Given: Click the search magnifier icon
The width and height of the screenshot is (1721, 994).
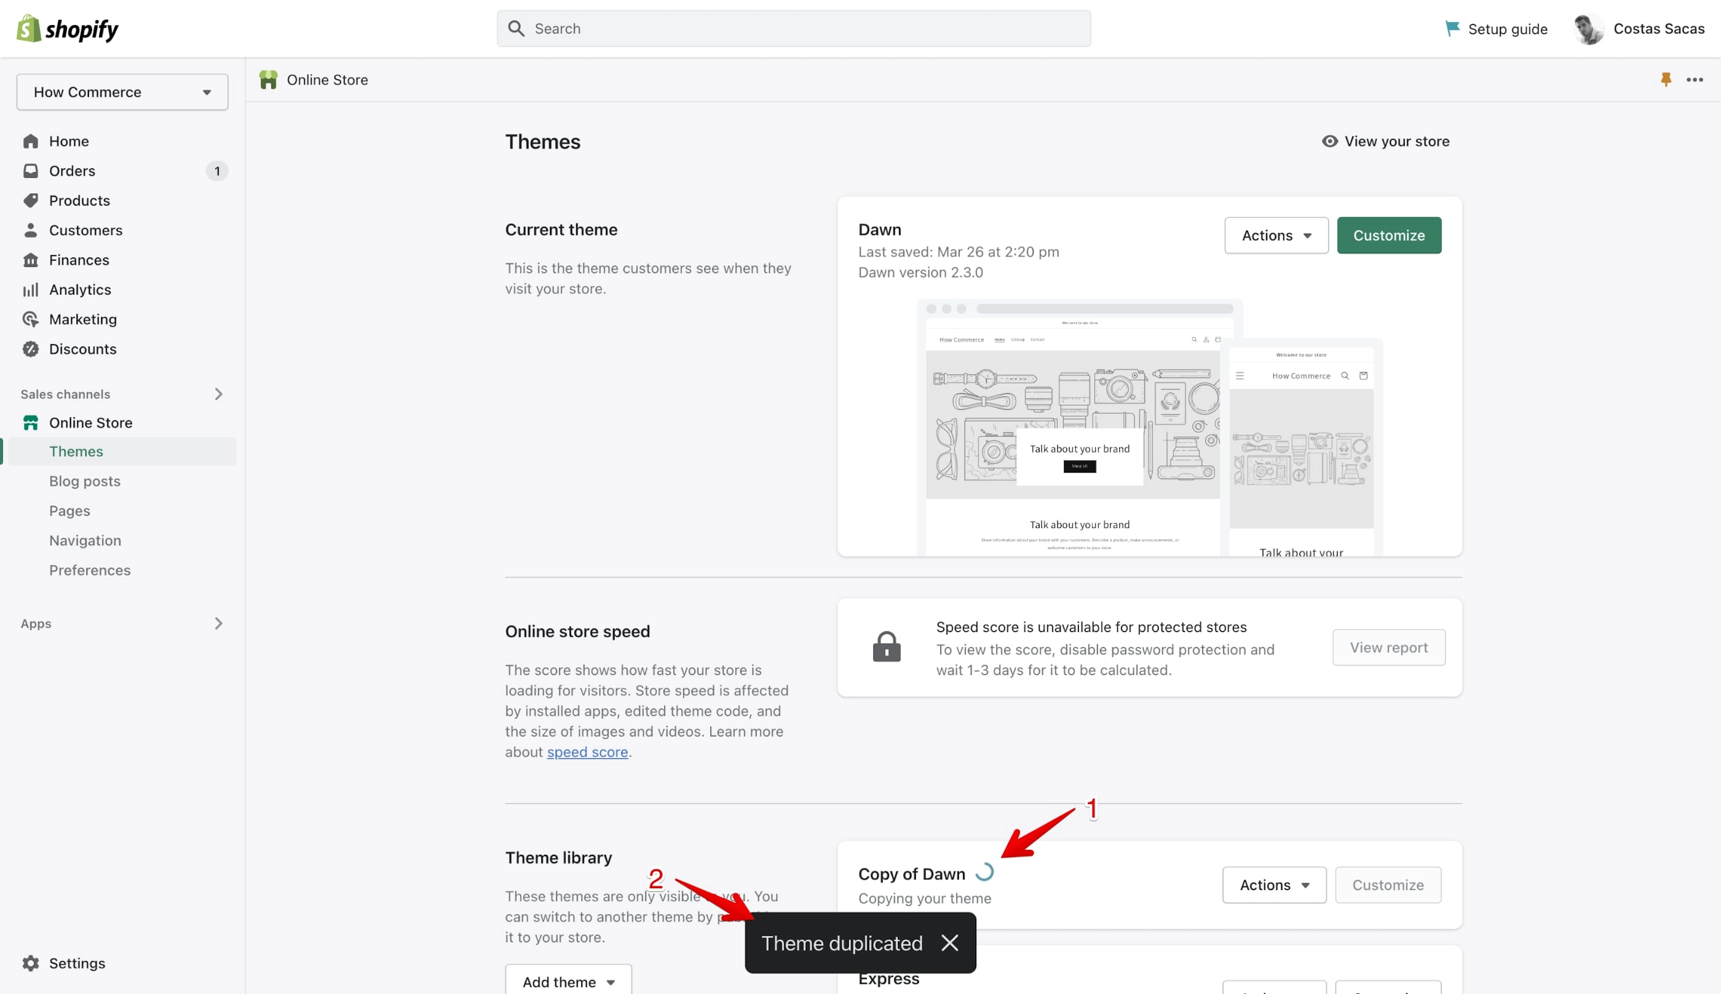Looking at the screenshot, I should coord(516,29).
